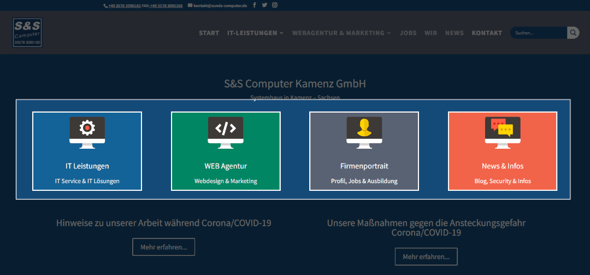The height and width of the screenshot is (275, 590).
Task: Click Mehr erfahren under Maßnahmen heading
Action: 426,257
